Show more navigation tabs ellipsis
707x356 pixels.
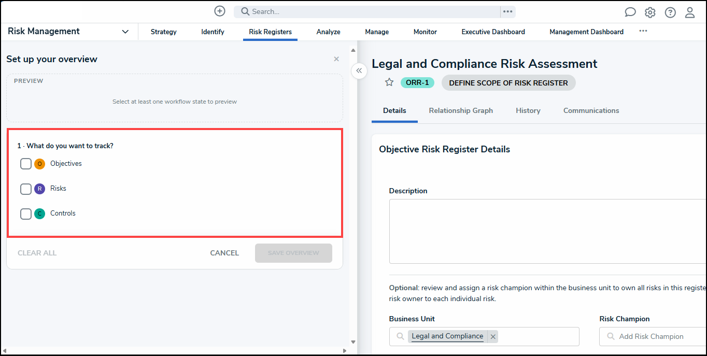click(x=643, y=31)
